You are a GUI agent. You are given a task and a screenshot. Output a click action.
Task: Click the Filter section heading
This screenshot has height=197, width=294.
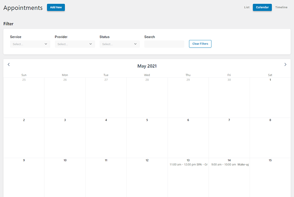coord(8,24)
